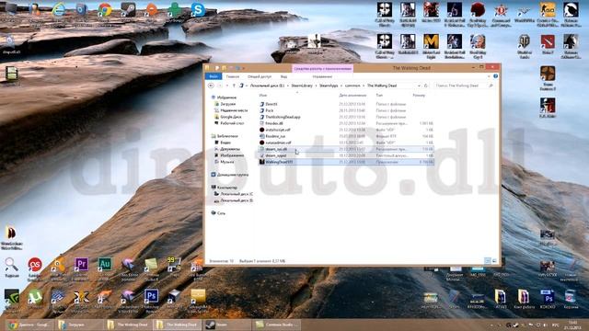Click Локальный диск (E:) breadcrumb in address bar

267,86
